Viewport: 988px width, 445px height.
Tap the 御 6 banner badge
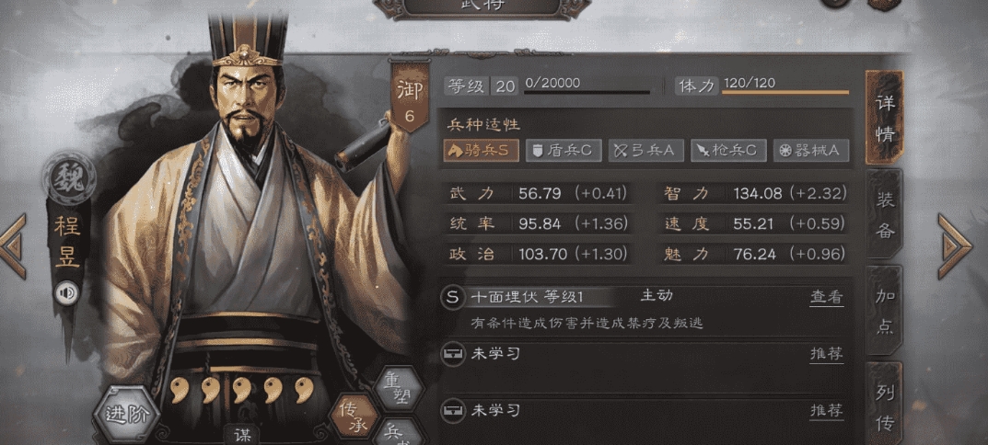coord(410,96)
